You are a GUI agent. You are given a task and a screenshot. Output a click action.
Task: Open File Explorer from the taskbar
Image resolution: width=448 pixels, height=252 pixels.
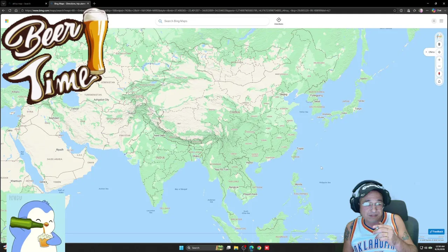click(x=236, y=248)
